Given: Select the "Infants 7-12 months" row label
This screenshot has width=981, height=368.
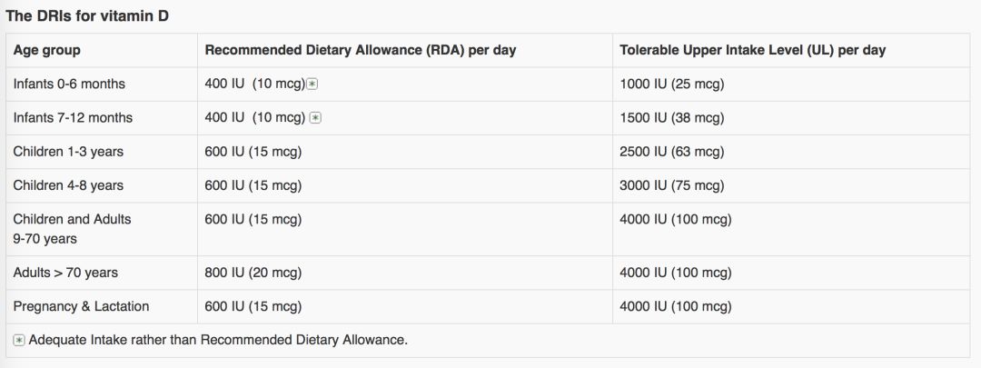Looking at the screenshot, I should (x=73, y=118).
